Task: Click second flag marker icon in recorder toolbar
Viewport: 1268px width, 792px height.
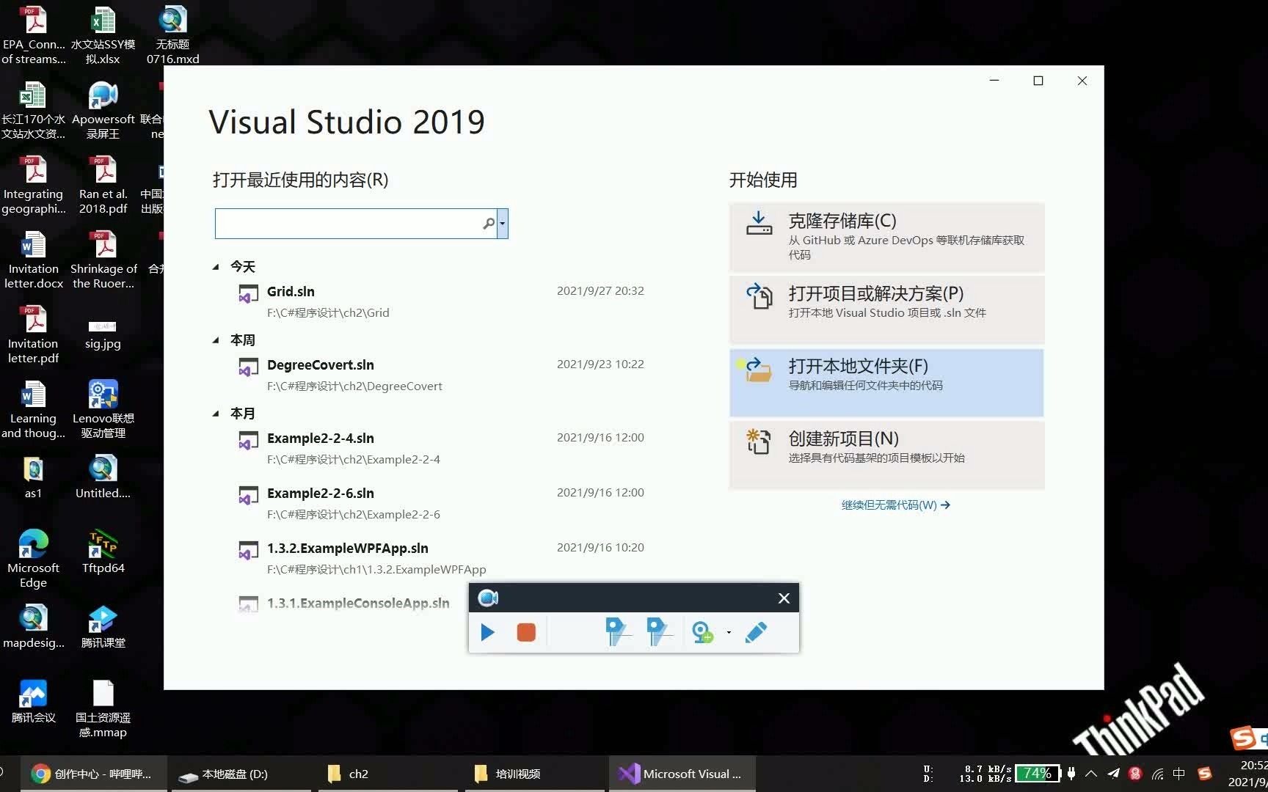Action: (x=657, y=631)
